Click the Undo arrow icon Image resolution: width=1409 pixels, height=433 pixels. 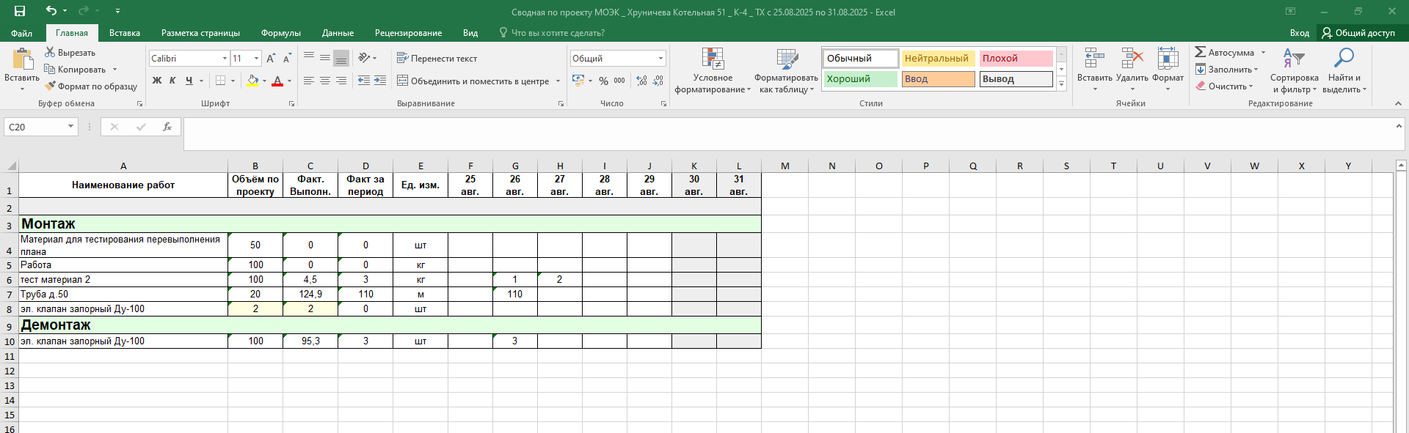pyautogui.click(x=51, y=11)
